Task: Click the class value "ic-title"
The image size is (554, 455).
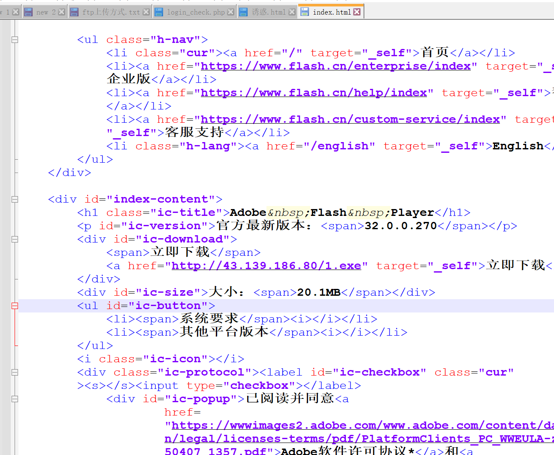Action: [x=186, y=212]
